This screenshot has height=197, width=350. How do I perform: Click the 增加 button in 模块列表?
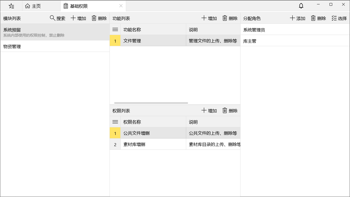(78, 18)
